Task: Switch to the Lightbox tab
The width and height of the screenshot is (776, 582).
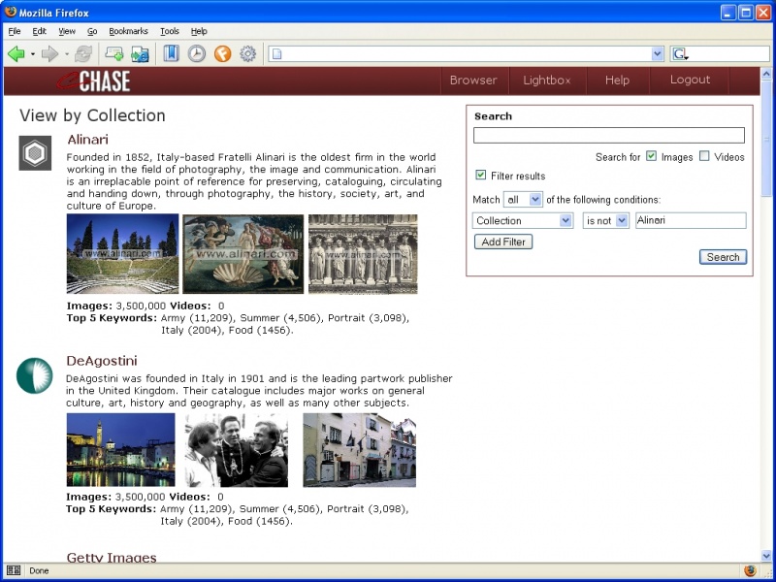Action: [546, 80]
